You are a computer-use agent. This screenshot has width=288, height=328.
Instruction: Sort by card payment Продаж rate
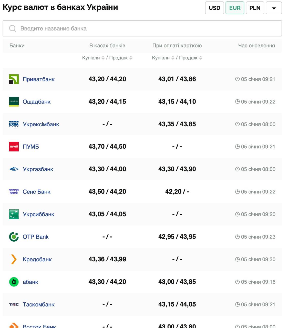coord(201,58)
